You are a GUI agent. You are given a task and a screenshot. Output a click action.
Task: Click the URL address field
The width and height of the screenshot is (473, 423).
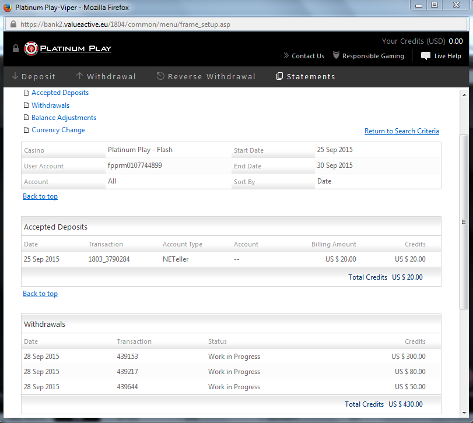coord(235,24)
